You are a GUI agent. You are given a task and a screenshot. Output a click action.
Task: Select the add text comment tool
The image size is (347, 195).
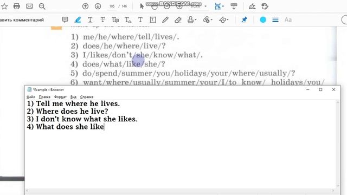click(x=140, y=20)
